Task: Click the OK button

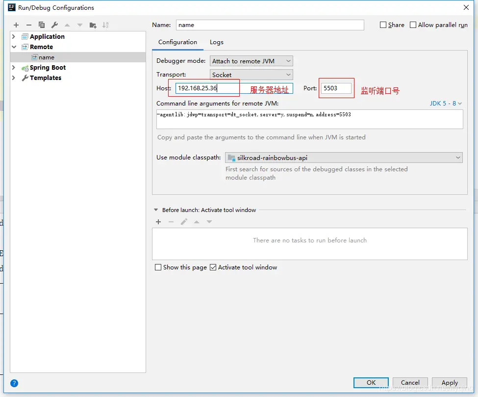Action: (371, 383)
